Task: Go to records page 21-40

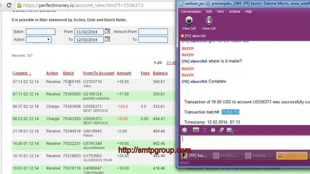Action: (x=171, y=63)
